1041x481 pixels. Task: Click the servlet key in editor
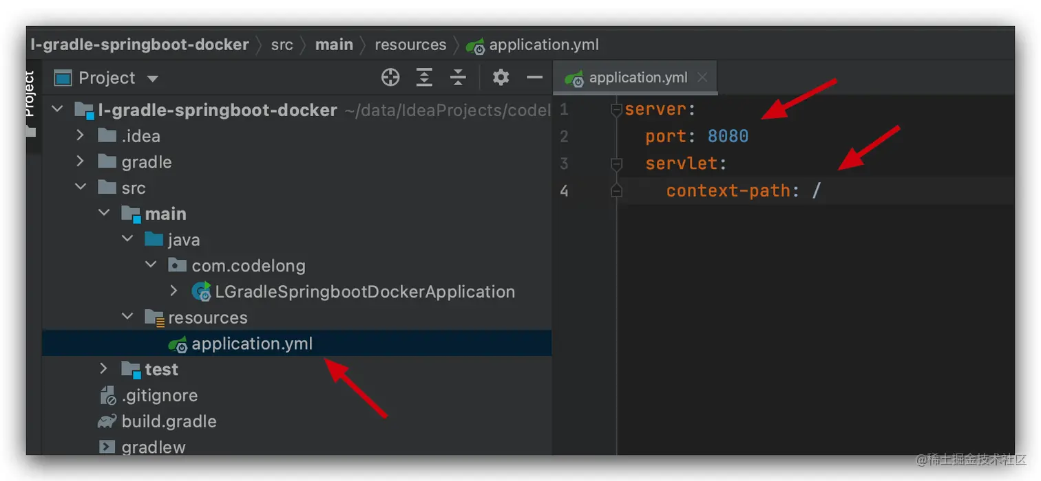[681, 164]
